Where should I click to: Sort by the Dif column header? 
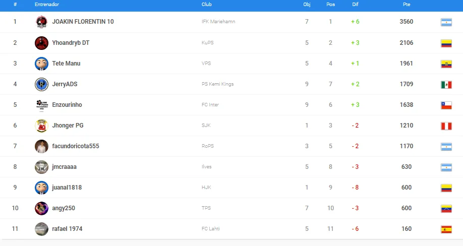coord(355,5)
